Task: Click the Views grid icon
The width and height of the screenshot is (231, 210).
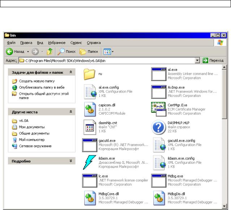Action: click(107, 52)
